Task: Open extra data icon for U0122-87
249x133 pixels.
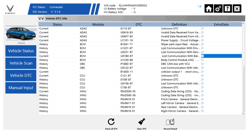Action: 202,68
